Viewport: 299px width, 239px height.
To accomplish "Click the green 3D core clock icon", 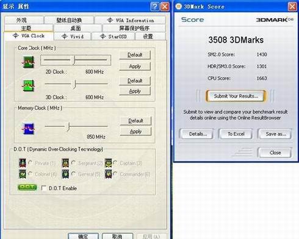I will point(28,85).
